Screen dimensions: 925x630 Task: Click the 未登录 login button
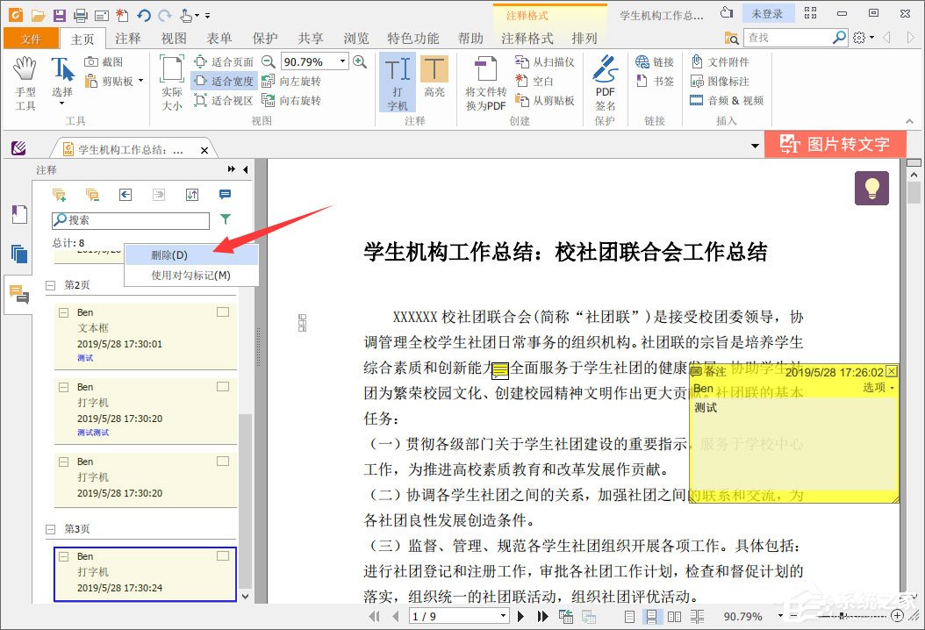(766, 12)
